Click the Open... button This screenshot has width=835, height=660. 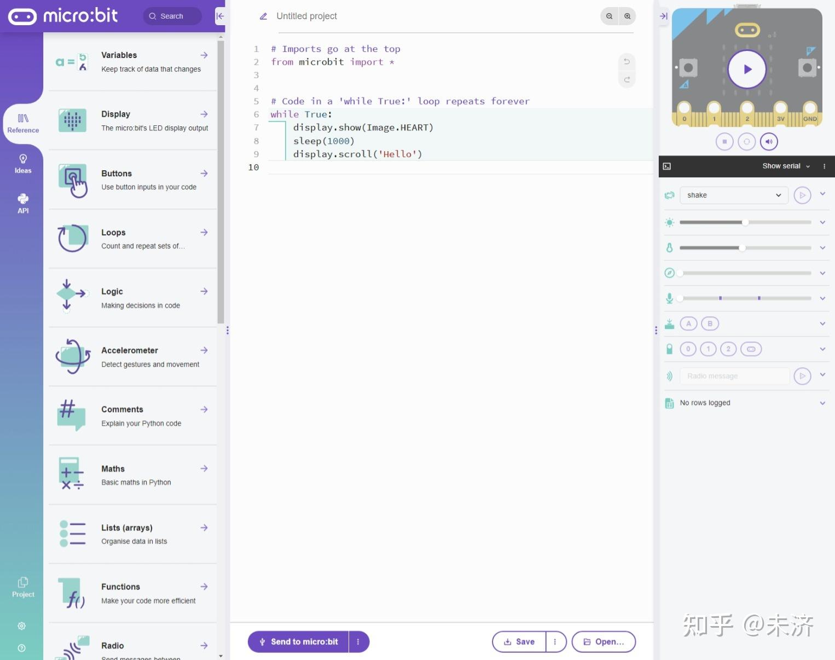click(x=604, y=642)
